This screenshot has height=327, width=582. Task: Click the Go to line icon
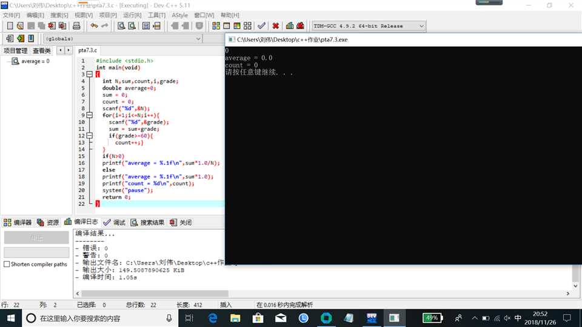(156, 25)
